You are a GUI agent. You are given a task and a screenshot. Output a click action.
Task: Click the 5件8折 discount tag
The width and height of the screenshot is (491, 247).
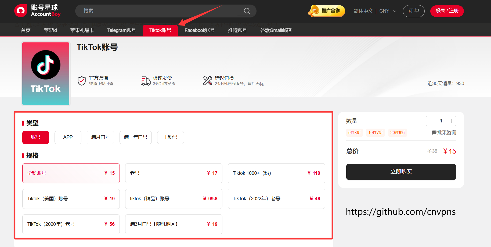[355, 133]
